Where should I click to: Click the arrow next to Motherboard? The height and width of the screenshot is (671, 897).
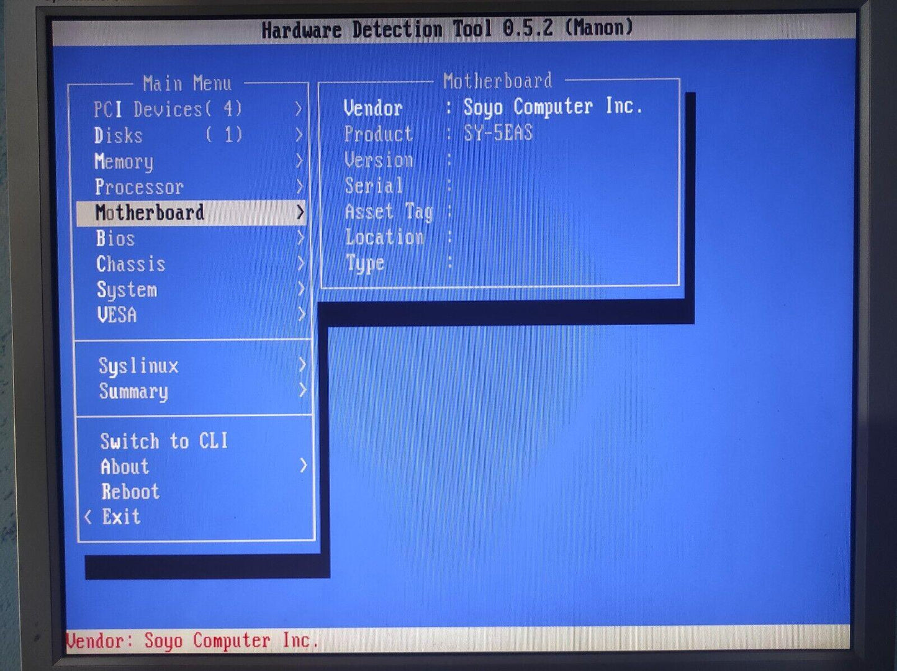[300, 213]
